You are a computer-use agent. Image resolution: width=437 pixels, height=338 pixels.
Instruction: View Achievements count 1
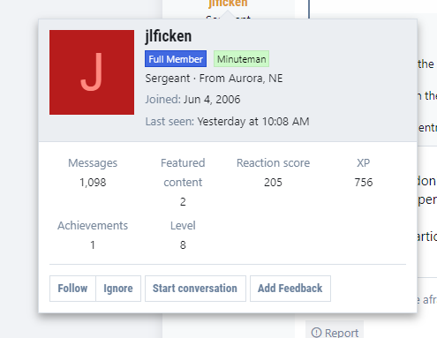click(93, 245)
